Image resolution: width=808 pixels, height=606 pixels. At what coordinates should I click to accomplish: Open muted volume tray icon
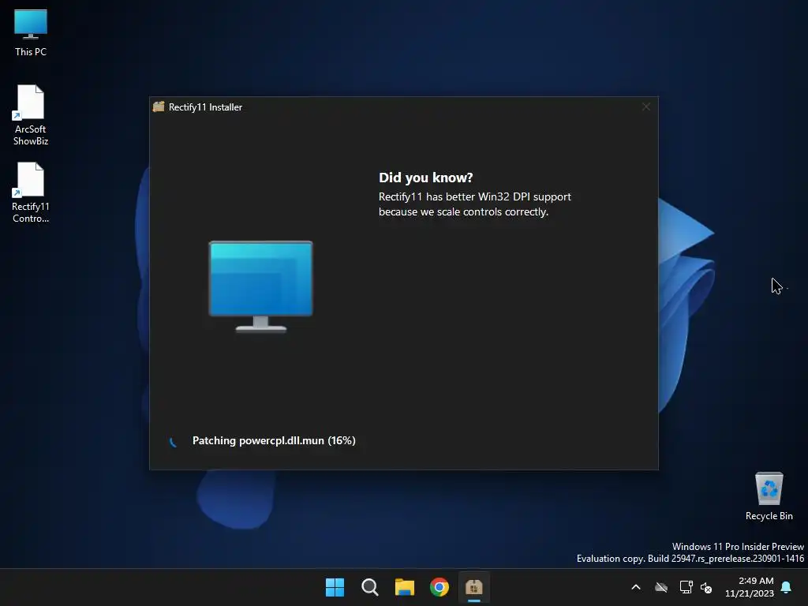coord(706,587)
